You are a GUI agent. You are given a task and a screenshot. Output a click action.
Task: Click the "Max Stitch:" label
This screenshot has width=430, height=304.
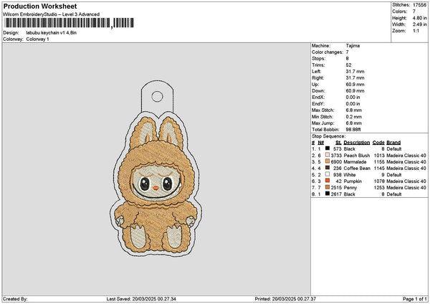[322, 110]
